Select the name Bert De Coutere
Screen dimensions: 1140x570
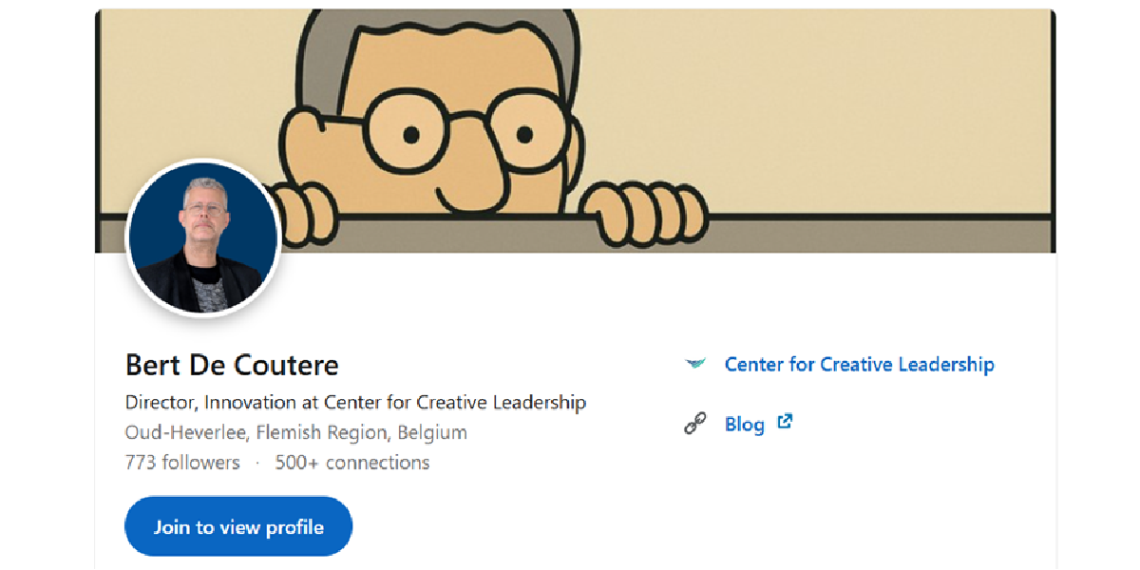pos(233,365)
